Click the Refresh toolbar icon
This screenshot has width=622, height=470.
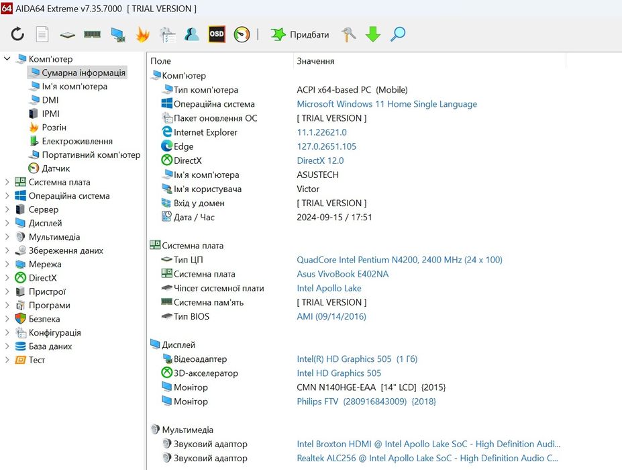pyautogui.click(x=17, y=34)
